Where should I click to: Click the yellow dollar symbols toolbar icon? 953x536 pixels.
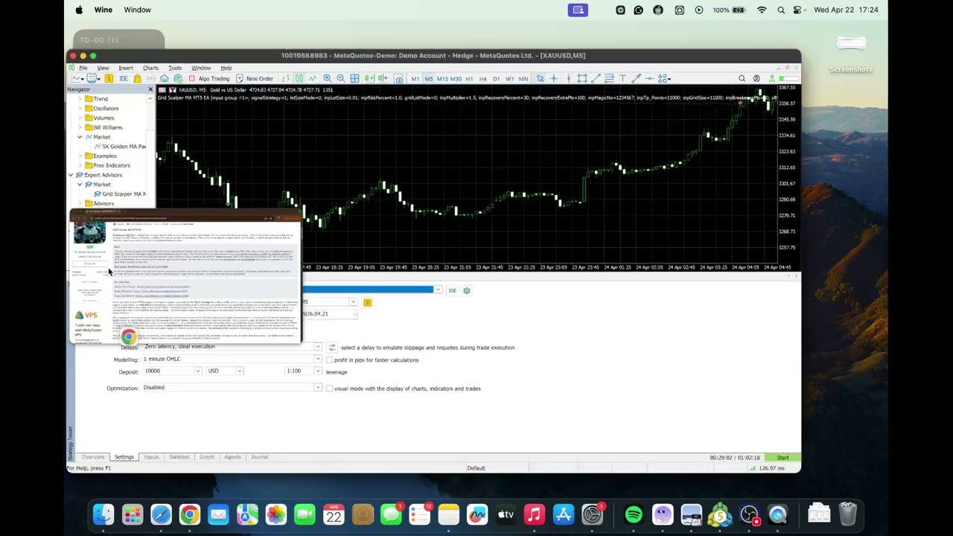(x=109, y=78)
